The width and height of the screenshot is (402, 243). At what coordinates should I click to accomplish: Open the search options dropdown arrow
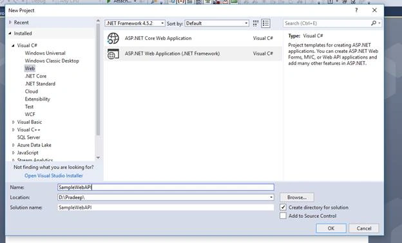379,23
